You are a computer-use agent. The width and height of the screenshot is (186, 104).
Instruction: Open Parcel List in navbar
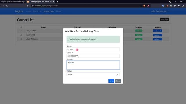(37, 11)
